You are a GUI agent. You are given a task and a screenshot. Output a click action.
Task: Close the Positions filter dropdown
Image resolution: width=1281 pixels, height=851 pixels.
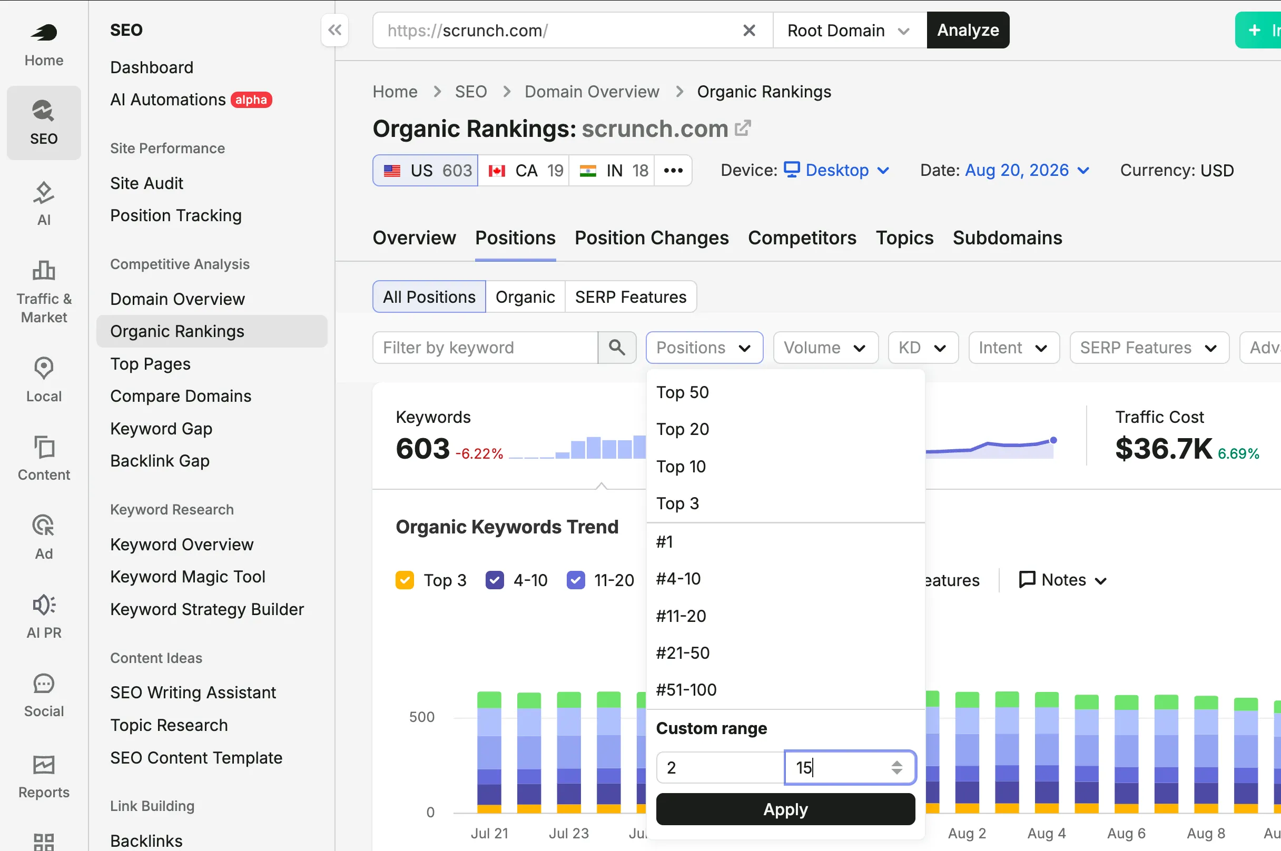(705, 348)
